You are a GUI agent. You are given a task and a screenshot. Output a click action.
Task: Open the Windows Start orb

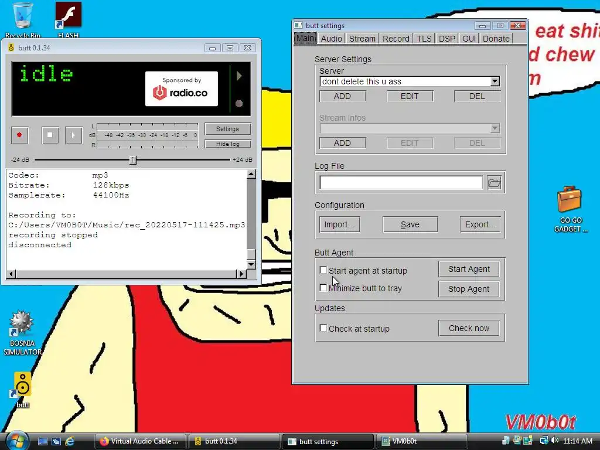point(16,441)
